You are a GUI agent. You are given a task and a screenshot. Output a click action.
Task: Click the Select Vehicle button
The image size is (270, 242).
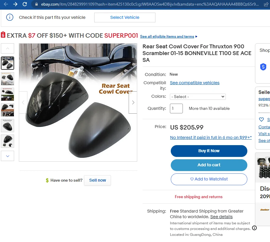[125, 17]
